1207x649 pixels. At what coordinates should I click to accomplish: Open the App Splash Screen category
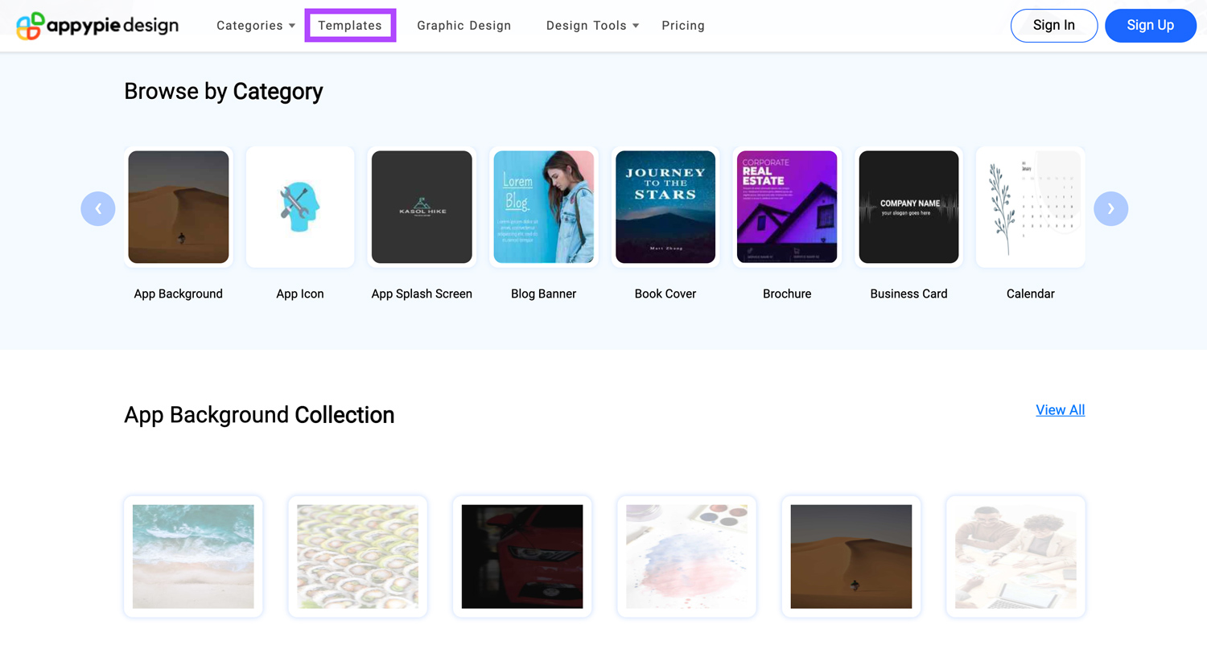tap(422, 207)
